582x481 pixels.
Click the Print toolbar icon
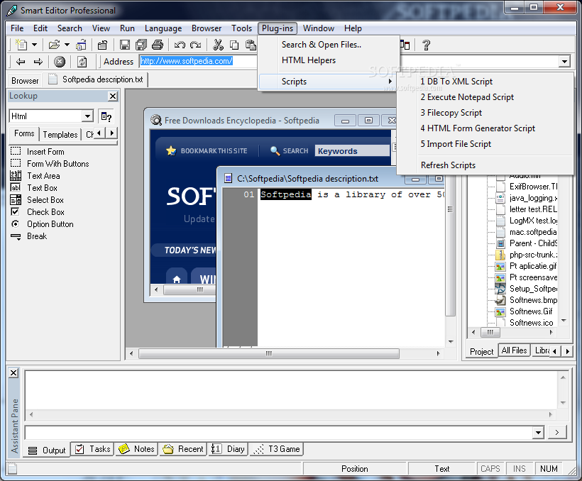click(158, 45)
